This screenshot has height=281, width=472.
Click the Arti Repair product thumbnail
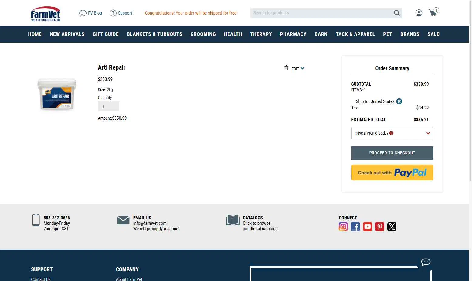57,94
